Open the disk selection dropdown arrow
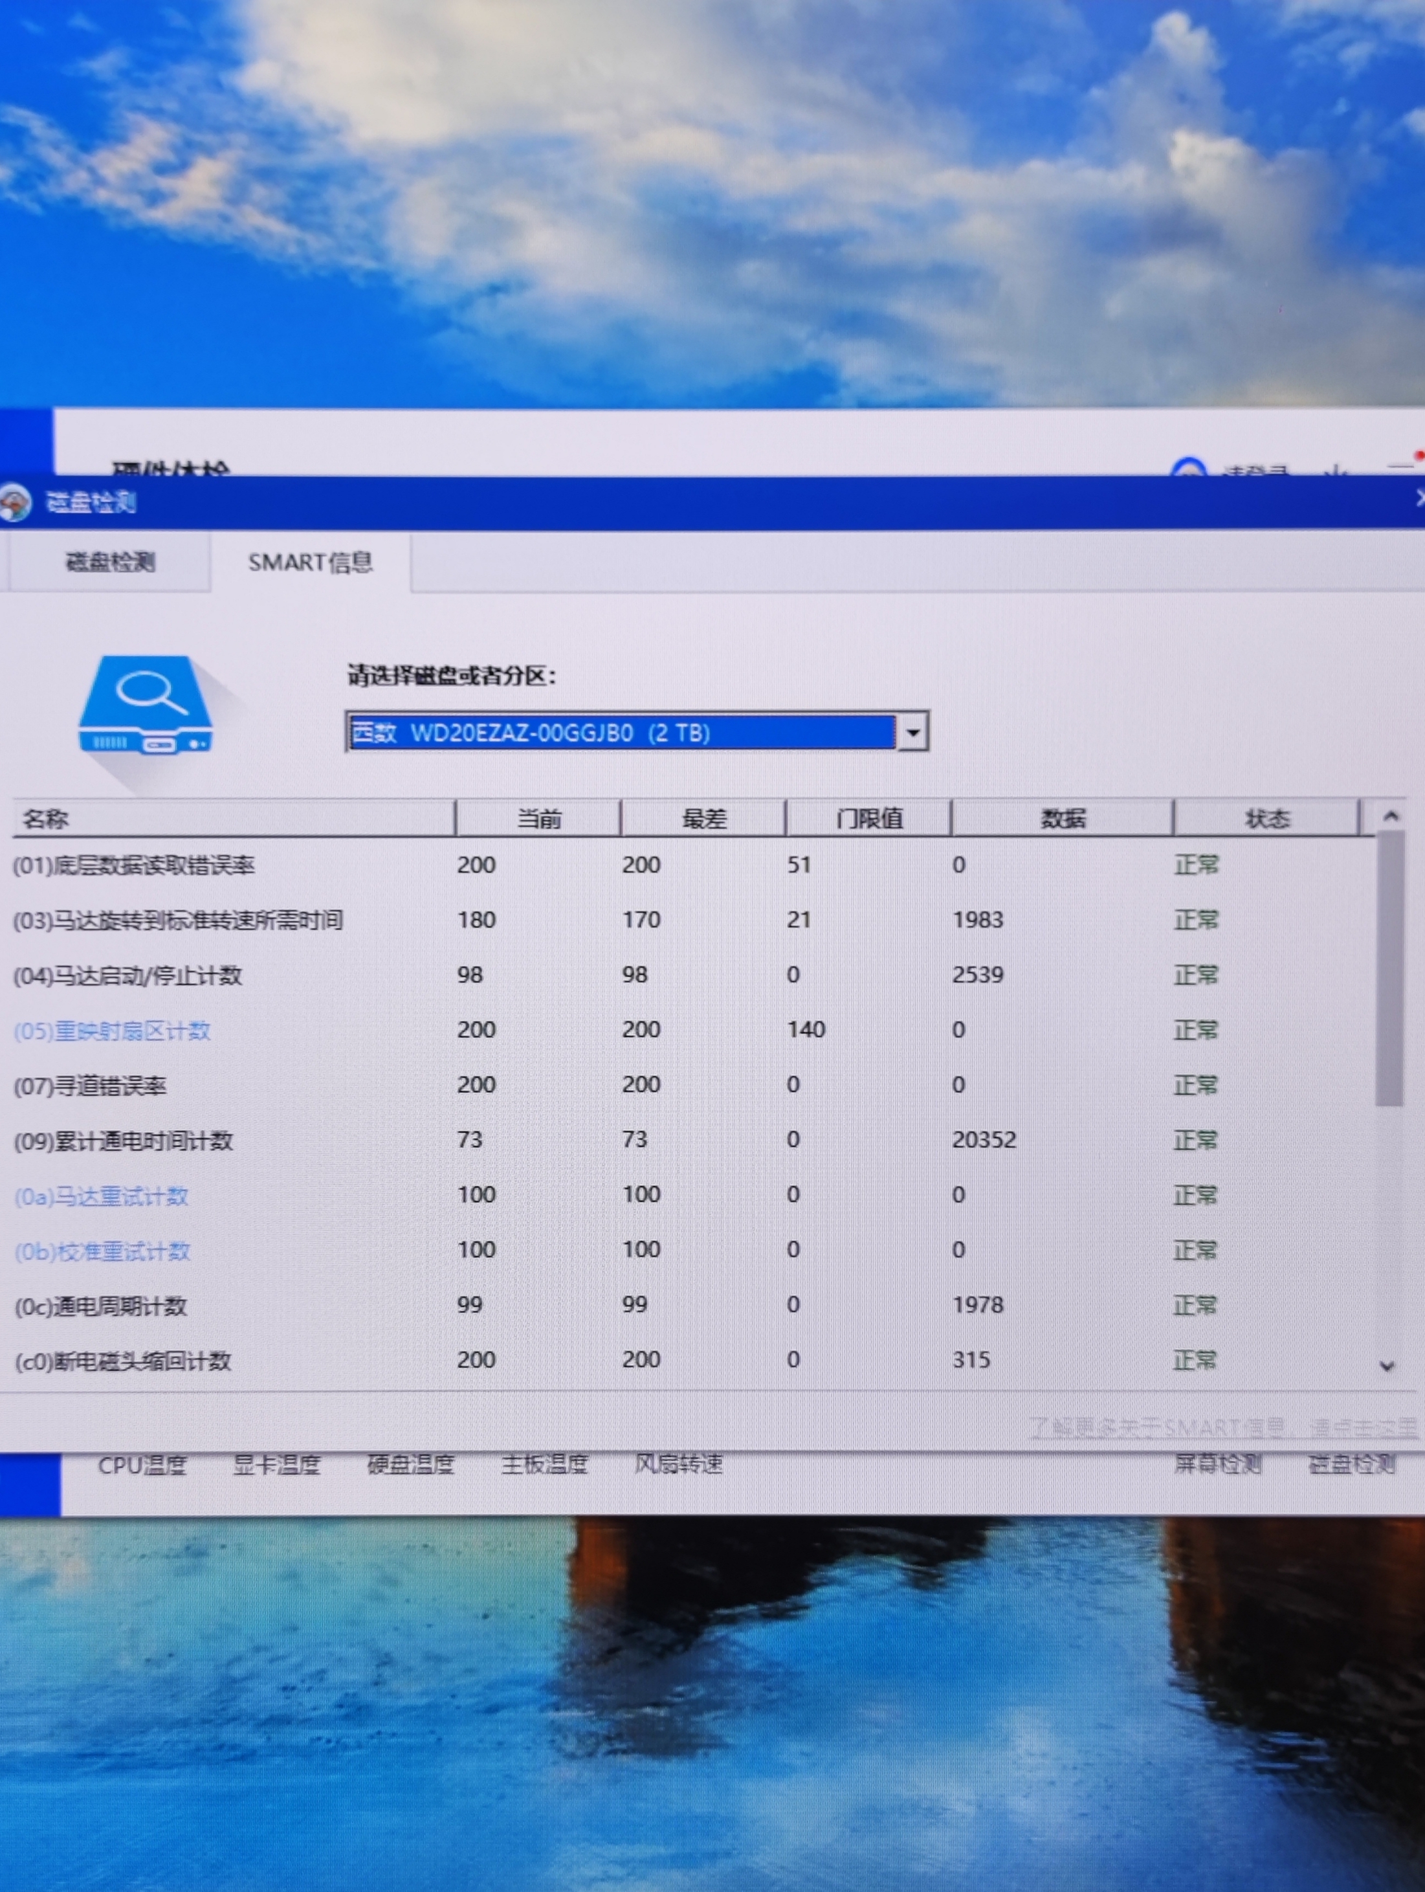The height and width of the screenshot is (1892, 1425). tap(912, 732)
